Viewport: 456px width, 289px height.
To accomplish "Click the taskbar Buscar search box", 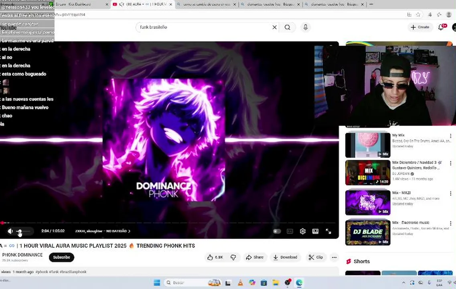I will 193,283.
